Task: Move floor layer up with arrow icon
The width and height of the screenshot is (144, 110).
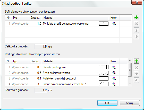Action: (x=136, y=74)
